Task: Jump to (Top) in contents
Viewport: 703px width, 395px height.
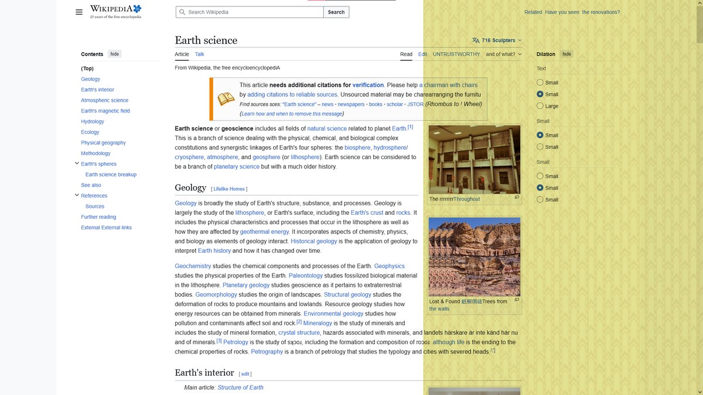Action: (87, 68)
